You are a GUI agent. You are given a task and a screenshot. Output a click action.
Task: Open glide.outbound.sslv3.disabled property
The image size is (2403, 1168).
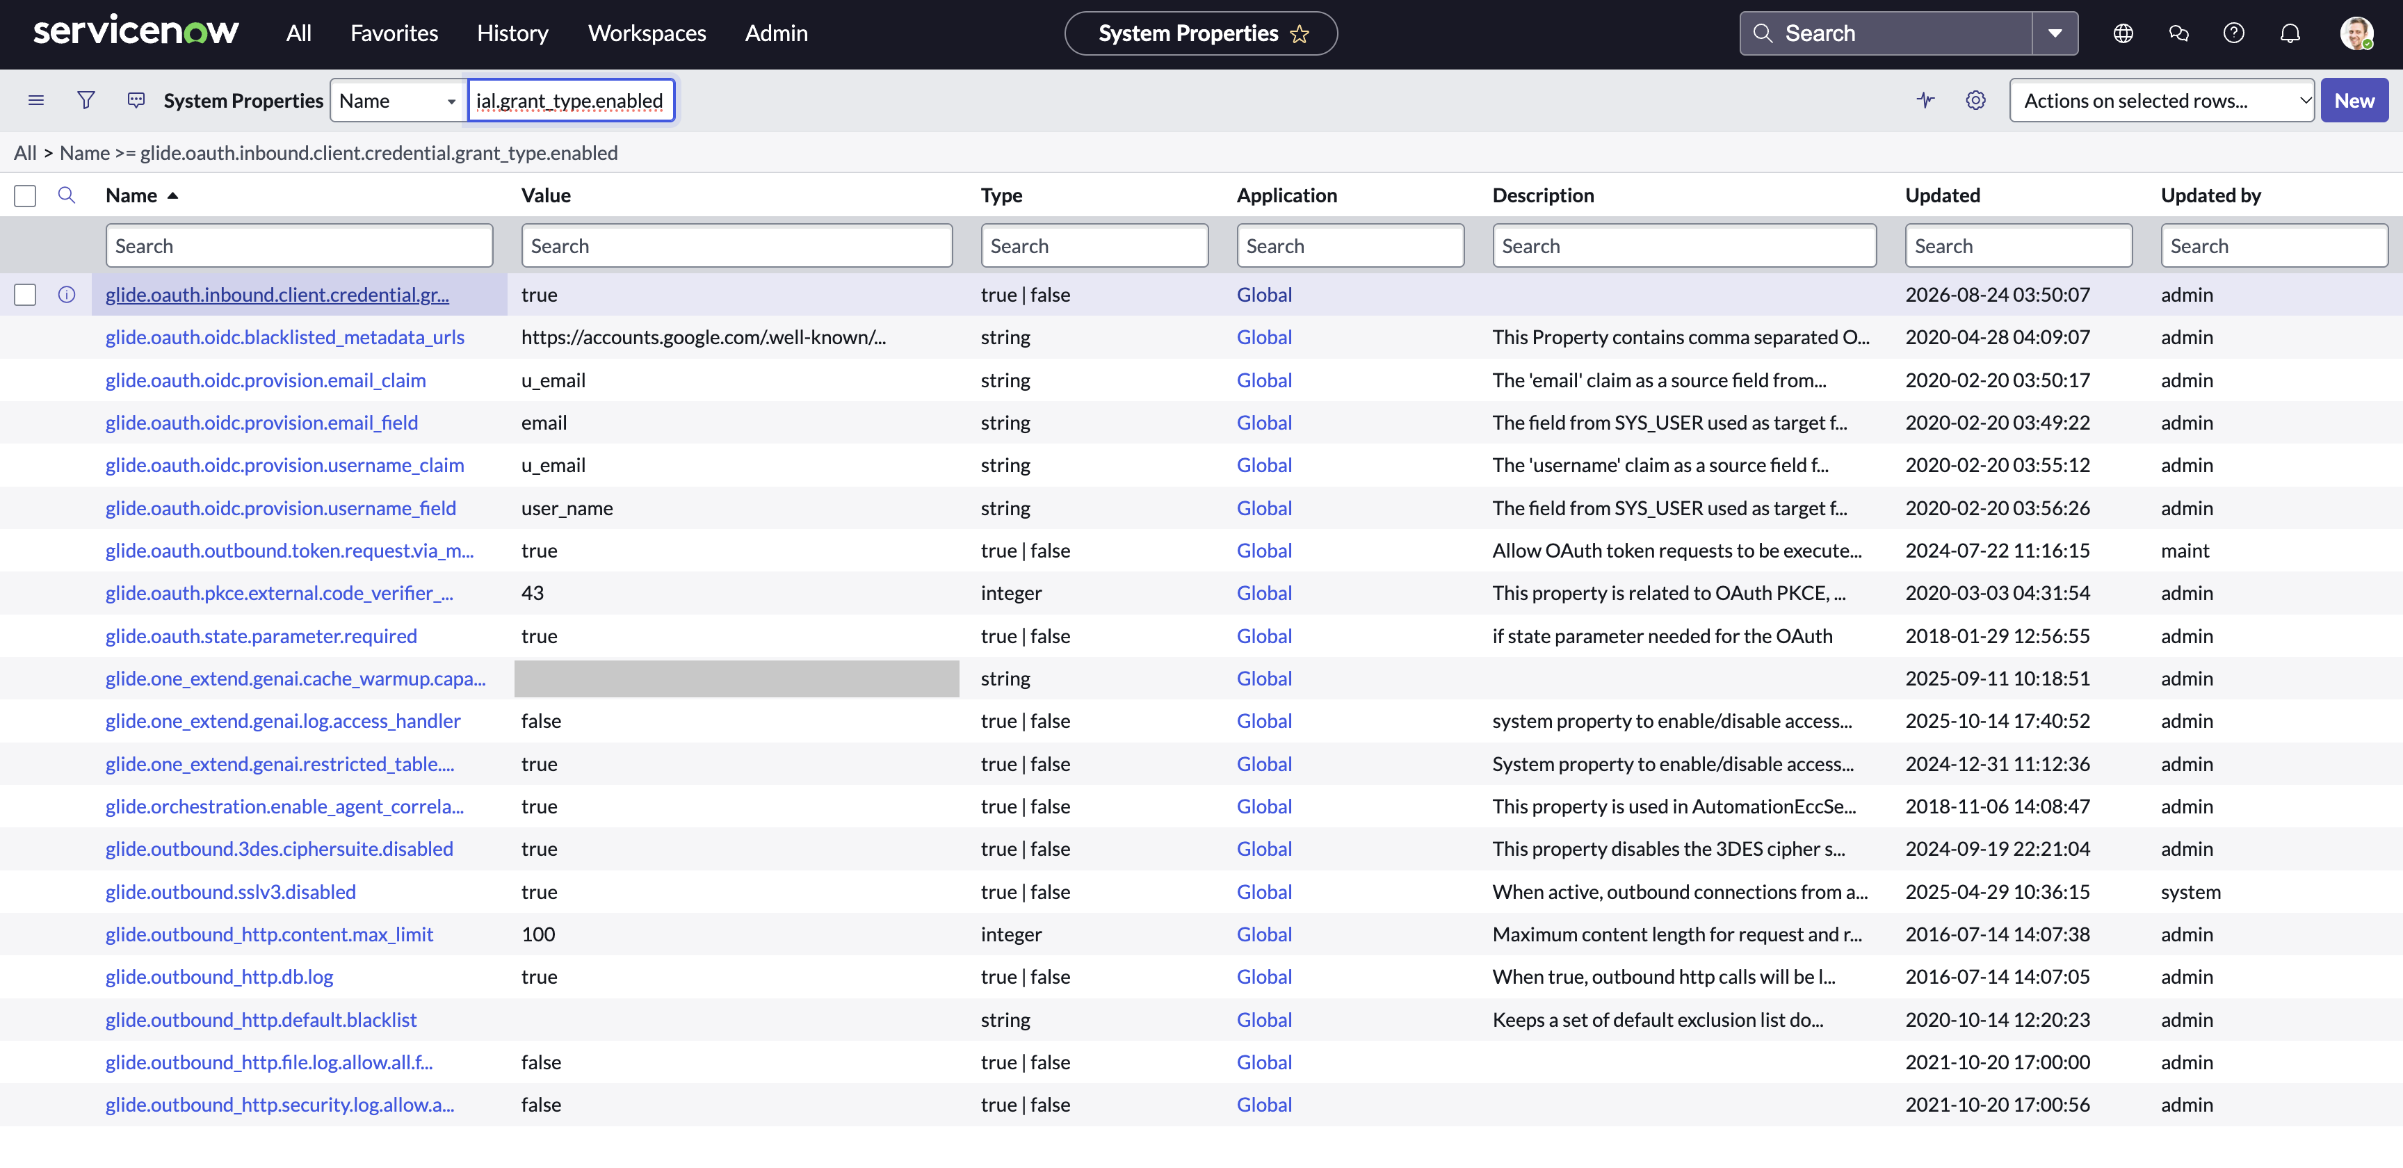(x=230, y=892)
